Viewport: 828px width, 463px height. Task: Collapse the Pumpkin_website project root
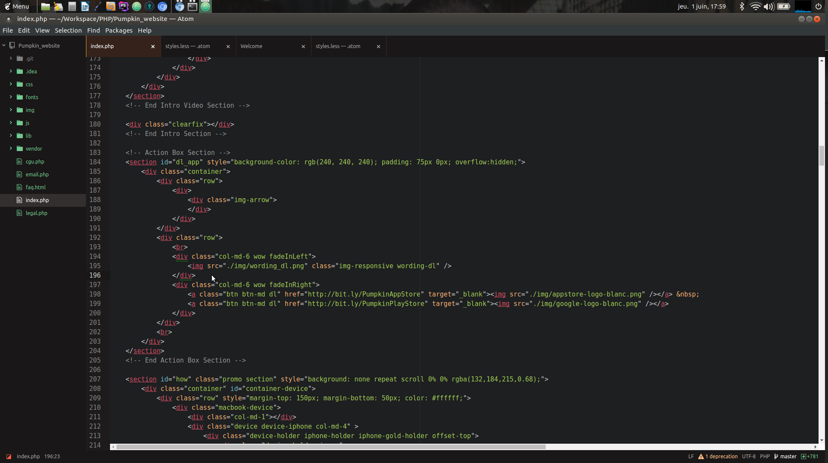pyautogui.click(x=4, y=45)
